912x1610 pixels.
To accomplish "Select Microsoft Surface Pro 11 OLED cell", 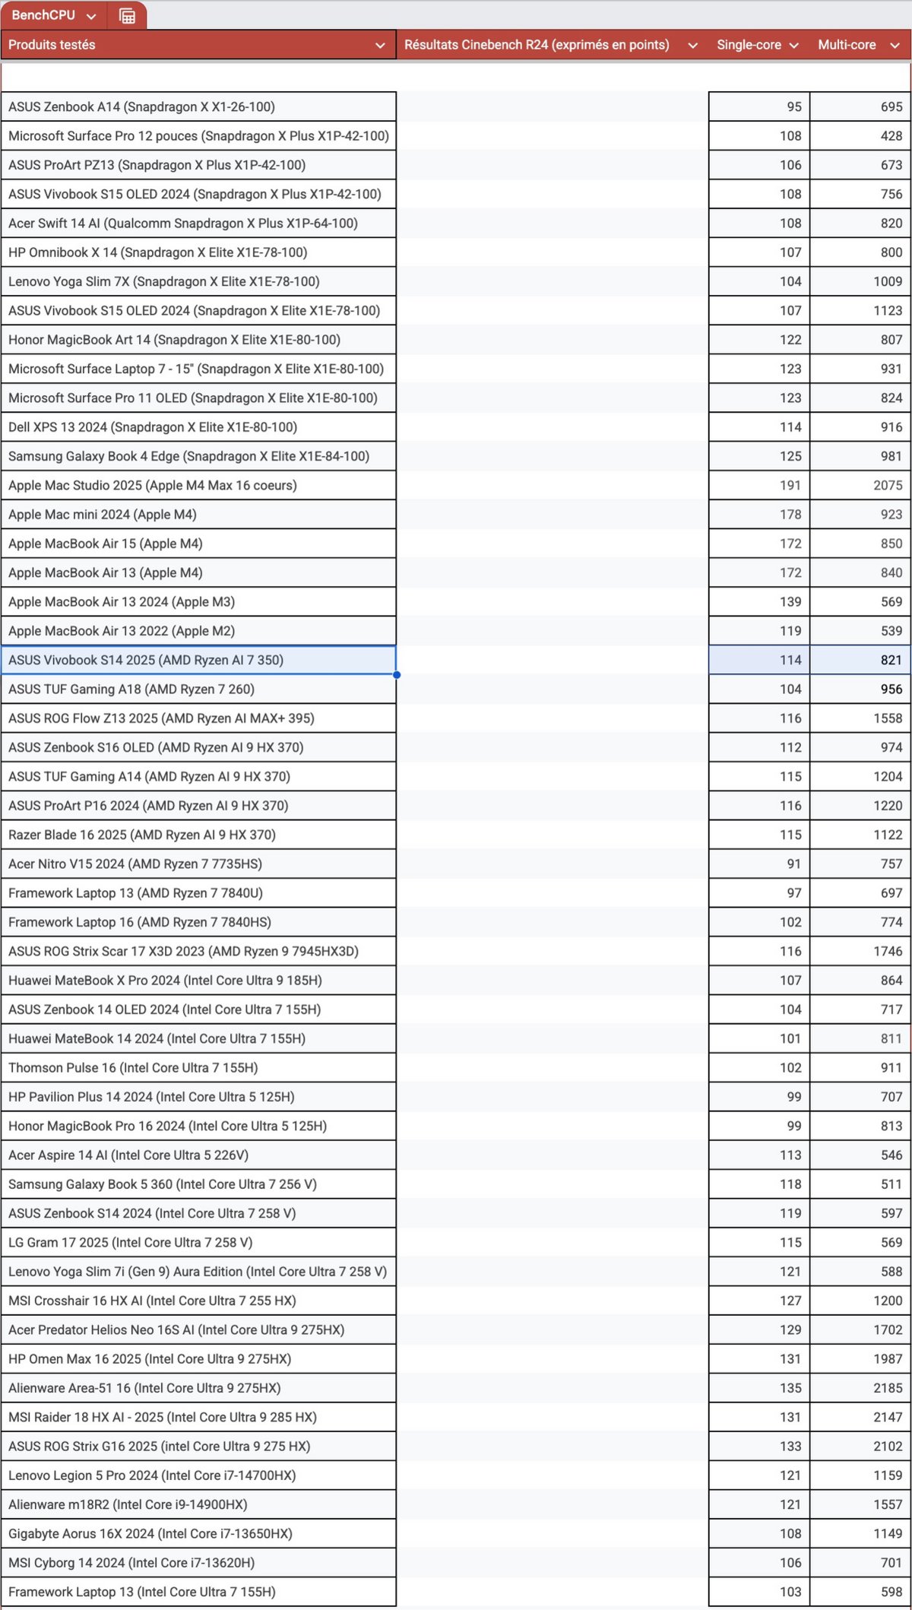I will pos(198,398).
